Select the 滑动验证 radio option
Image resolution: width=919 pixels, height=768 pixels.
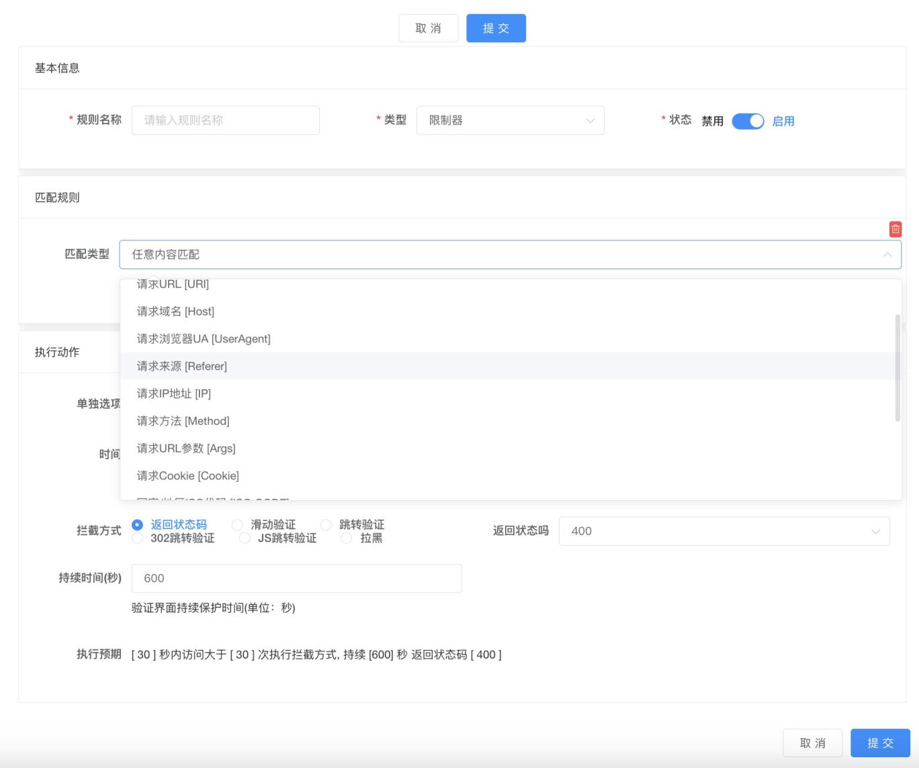coord(237,525)
